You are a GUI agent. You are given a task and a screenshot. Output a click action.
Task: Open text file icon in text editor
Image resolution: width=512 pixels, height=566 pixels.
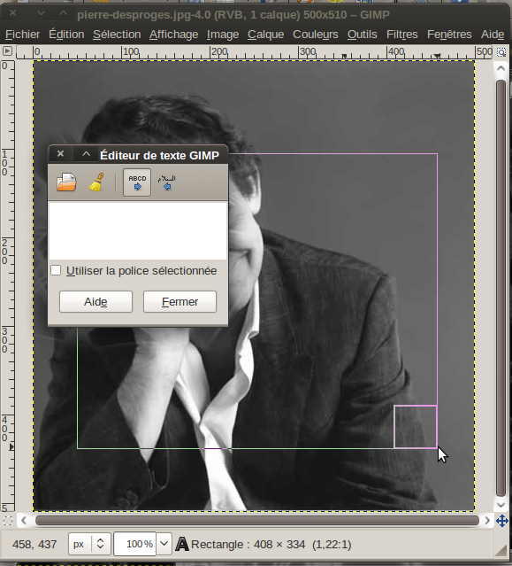pyautogui.click(x=66, y=182)
